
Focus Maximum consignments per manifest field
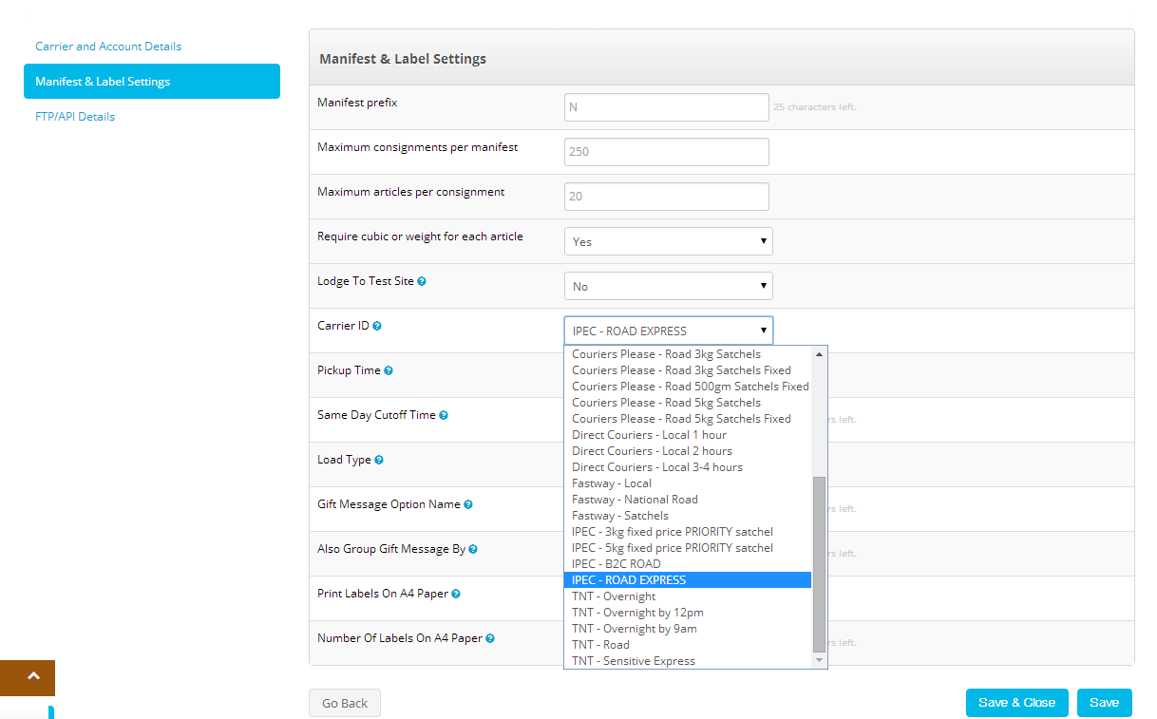click(x=667, y=152)
